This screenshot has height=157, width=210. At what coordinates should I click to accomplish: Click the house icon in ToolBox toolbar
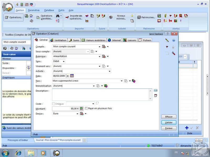(24, 48)
